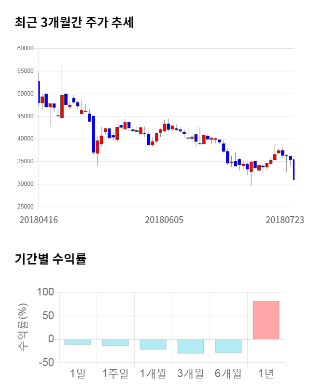Click the red 1년 return bar
Screen dimensions: 309x391
tap(266, 320)
